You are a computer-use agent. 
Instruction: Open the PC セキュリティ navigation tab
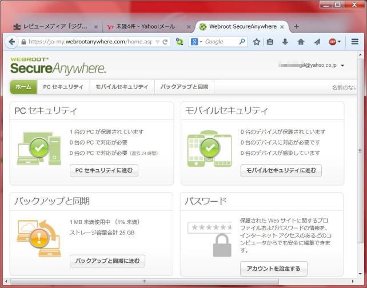63,87
